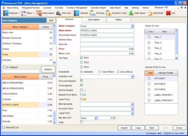Expand the Menu Category dropdown
Image resolution: width=188 pixels, height=136 pixels.
tap(133, 26)
